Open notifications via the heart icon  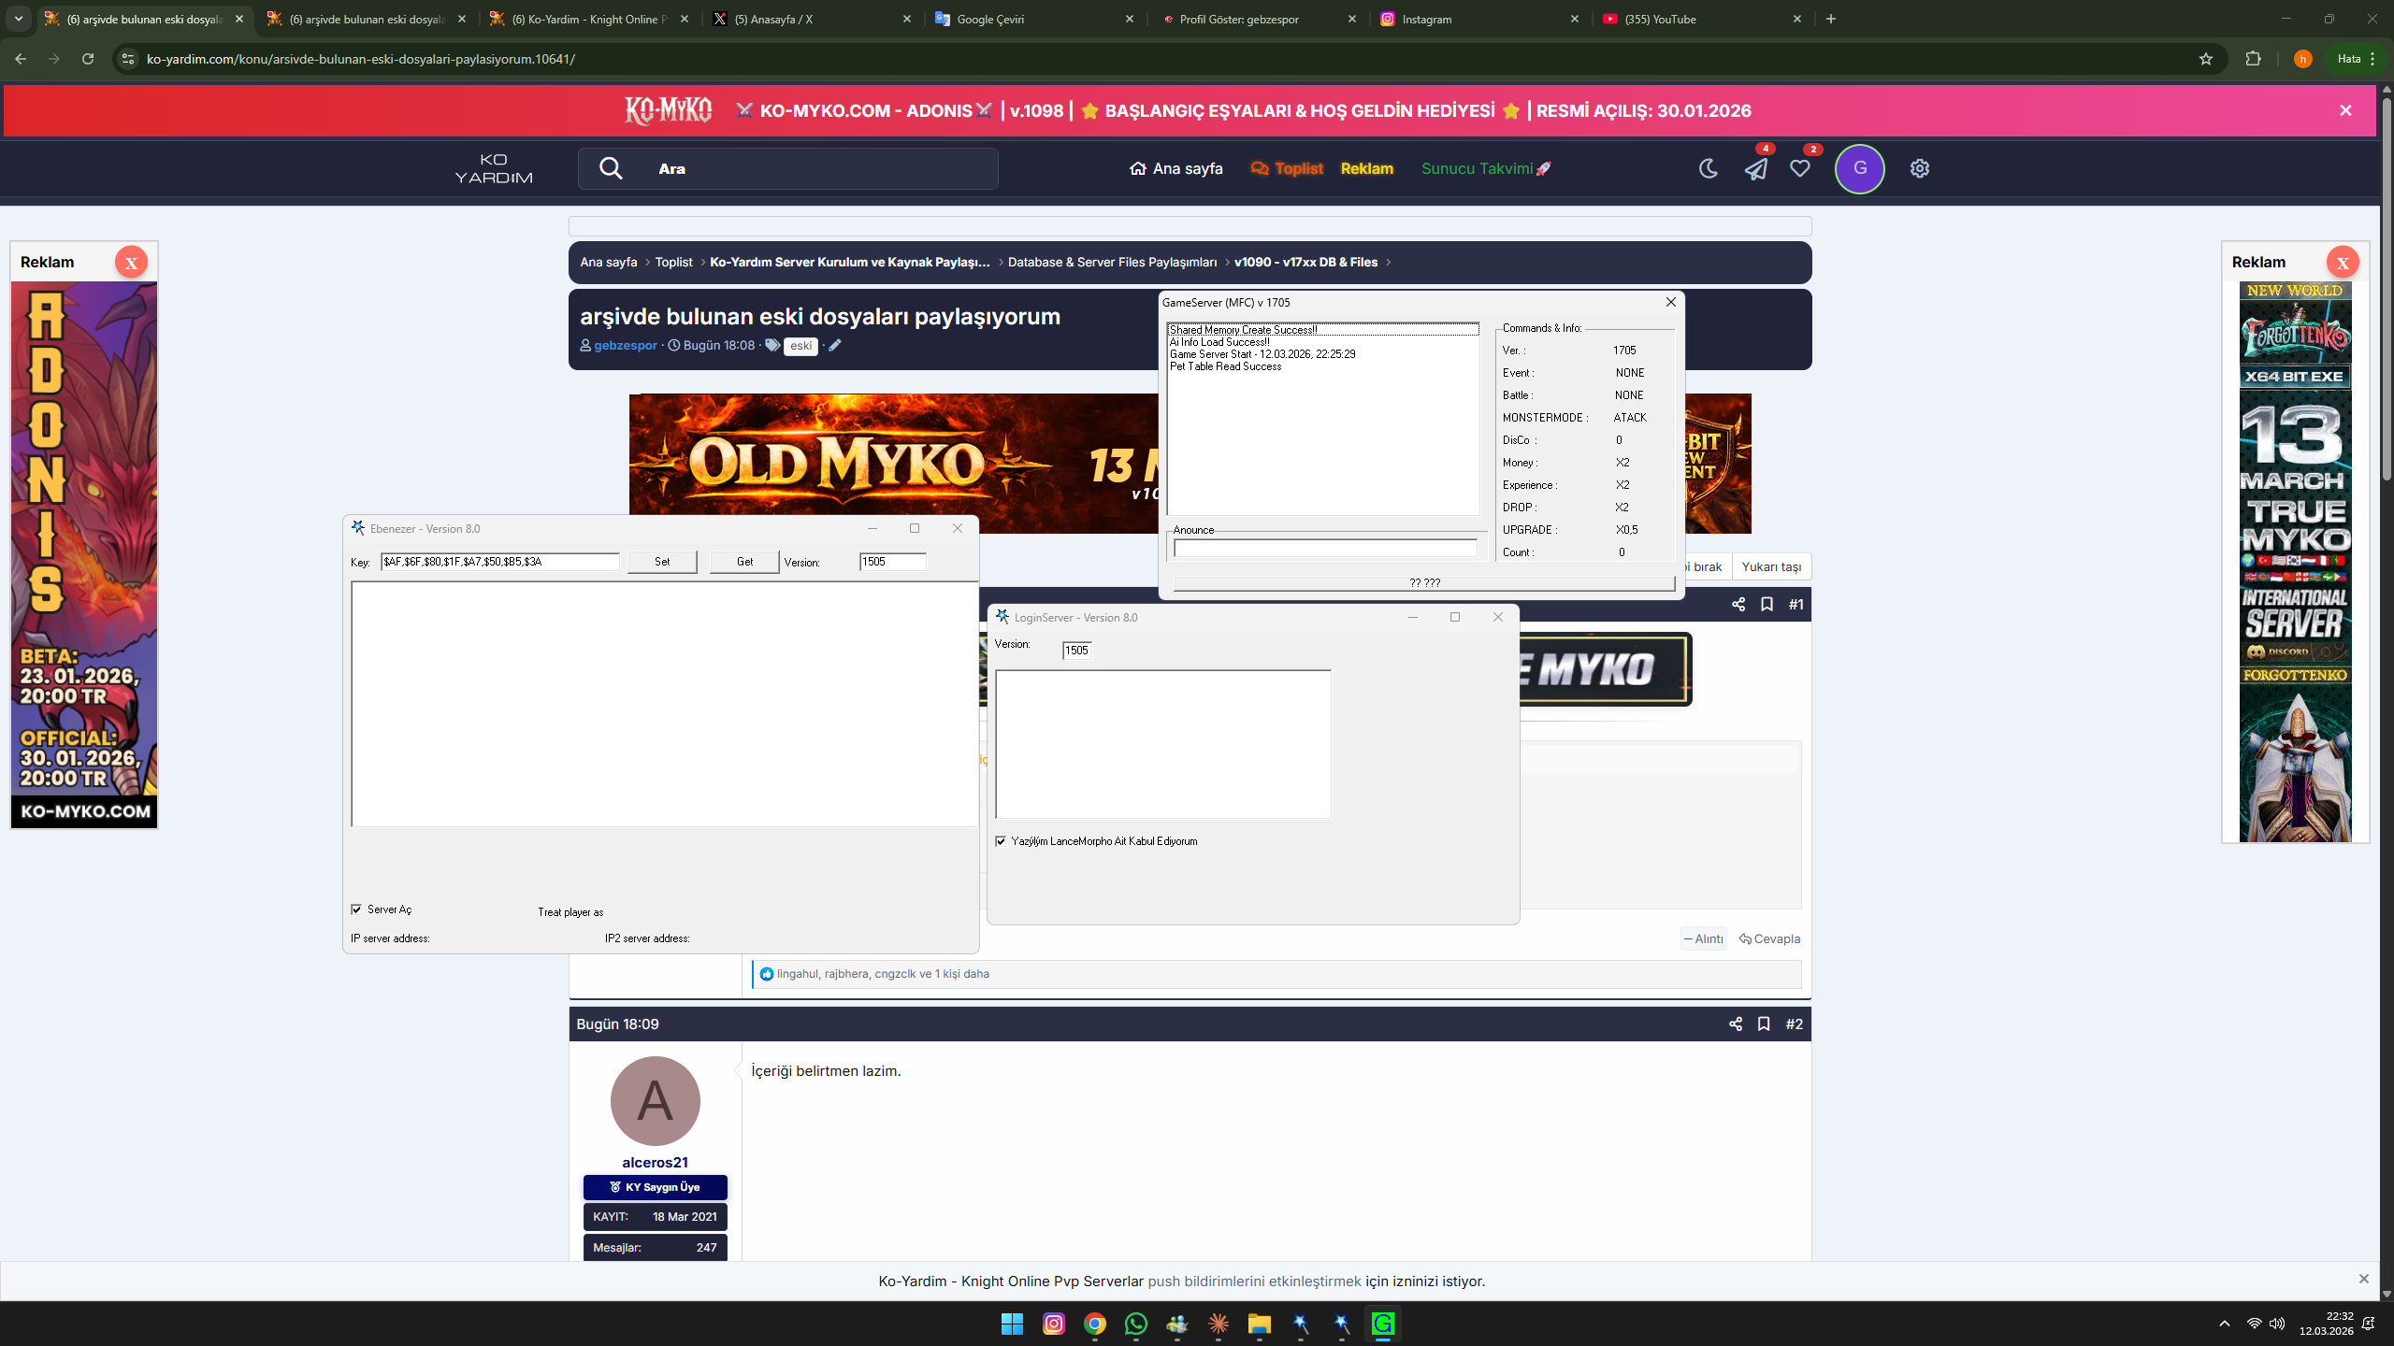point(1800,168)
